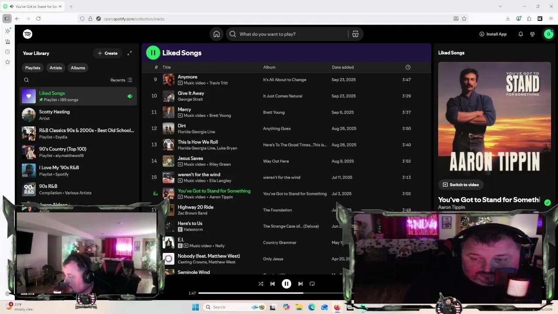Toggle green liked checkmark for current song

547,202
